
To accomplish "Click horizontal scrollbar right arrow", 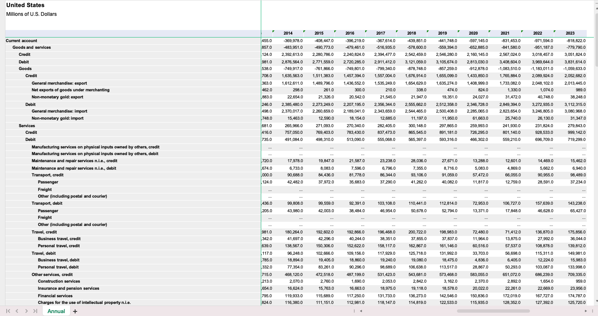I will pyautogui.click(x=586, y=311).
